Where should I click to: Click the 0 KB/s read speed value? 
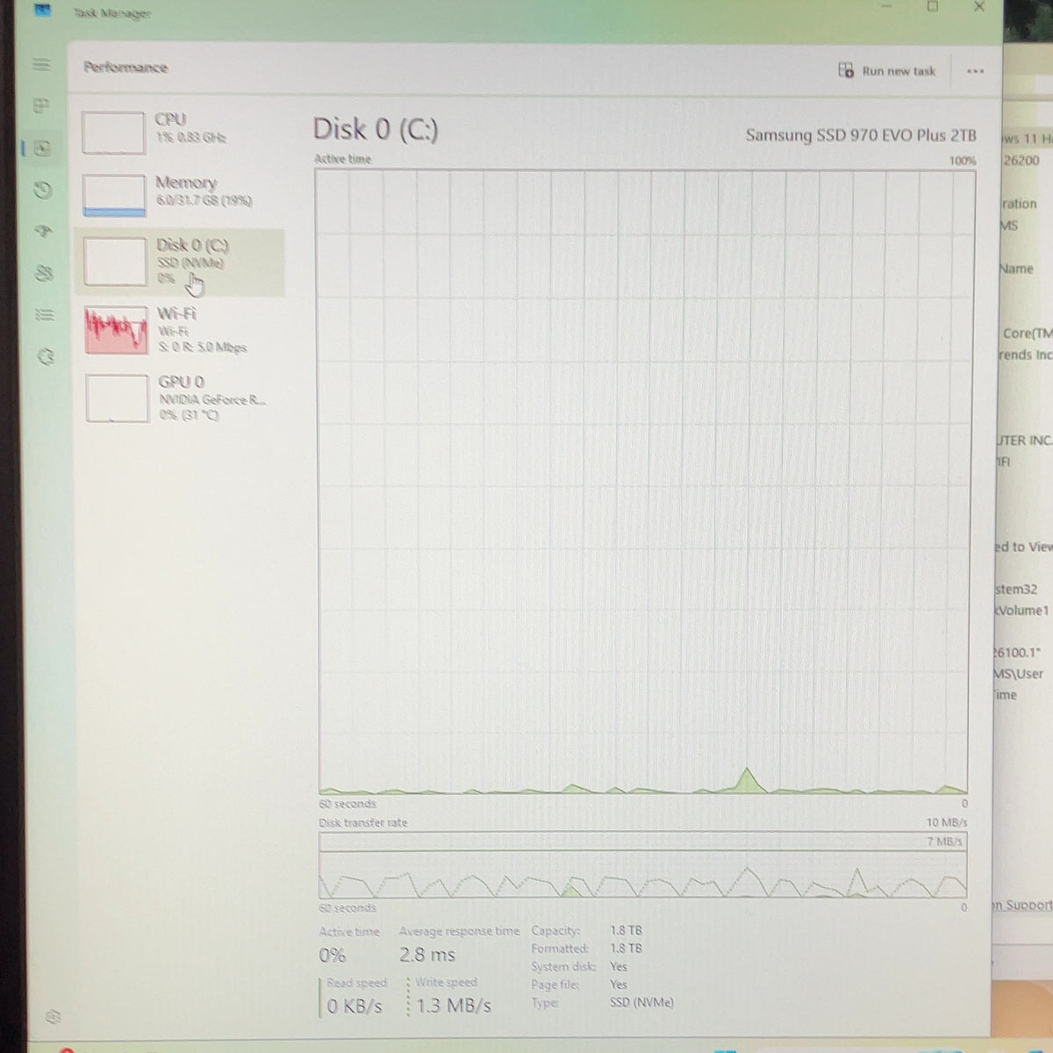[355, 1006]
